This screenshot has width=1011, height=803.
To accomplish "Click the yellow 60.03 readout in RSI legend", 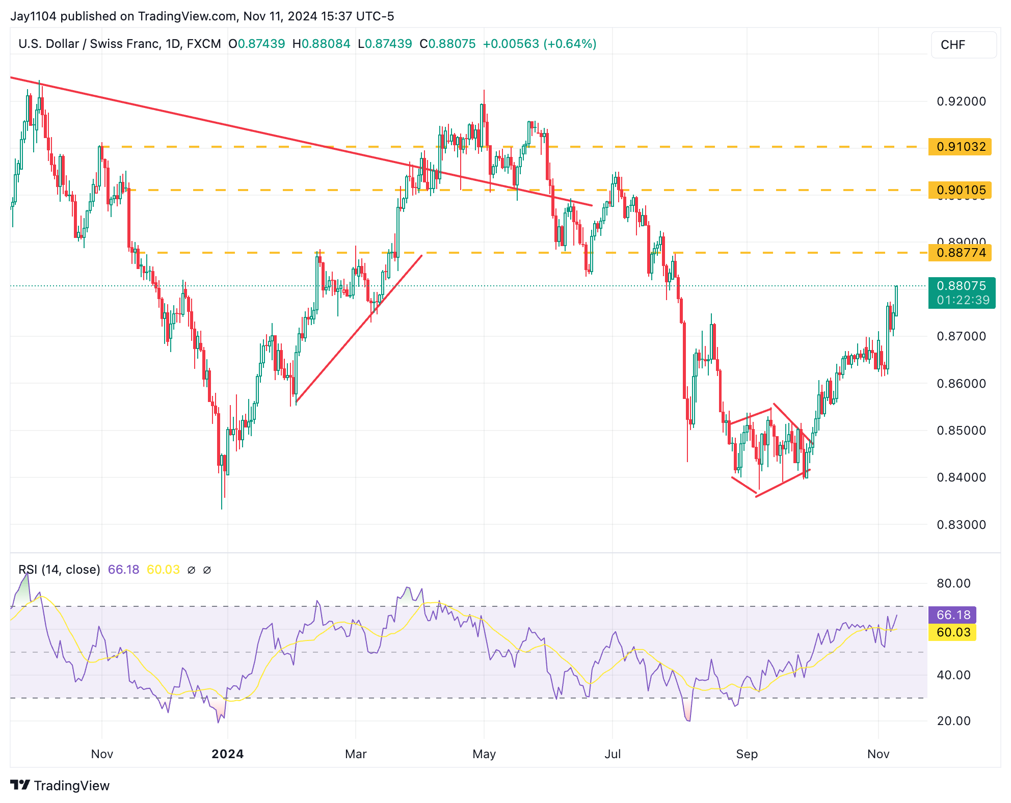I will [163, 570].
